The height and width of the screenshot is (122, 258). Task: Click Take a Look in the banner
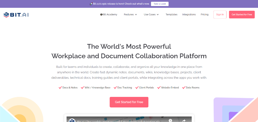159,4
